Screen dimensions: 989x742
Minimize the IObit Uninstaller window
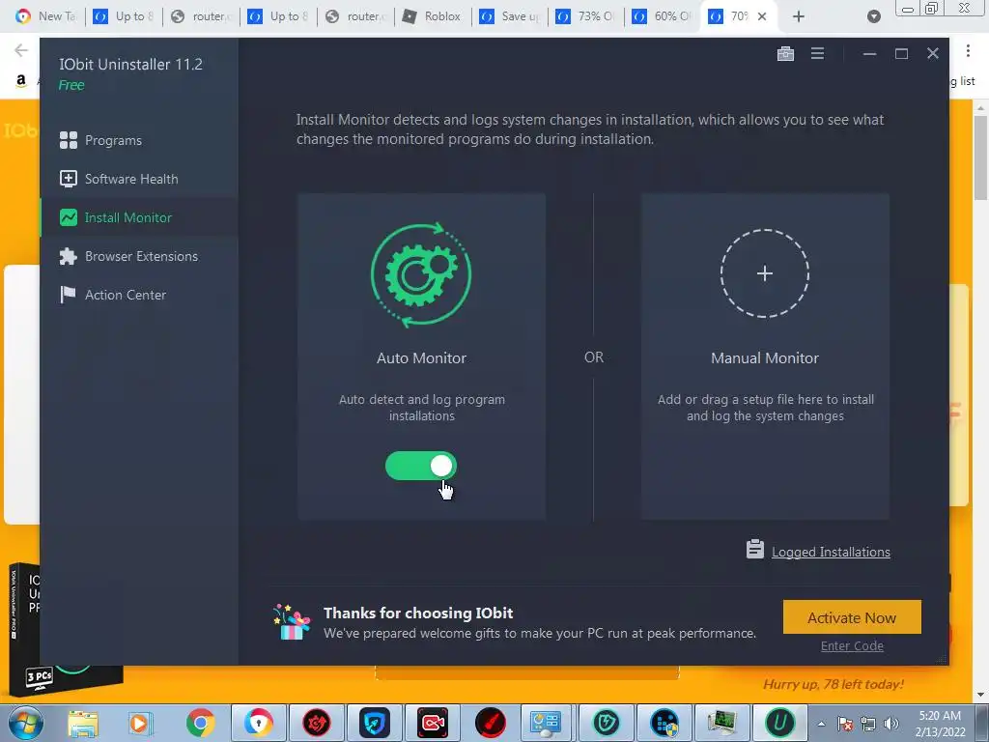click(870, 54)
